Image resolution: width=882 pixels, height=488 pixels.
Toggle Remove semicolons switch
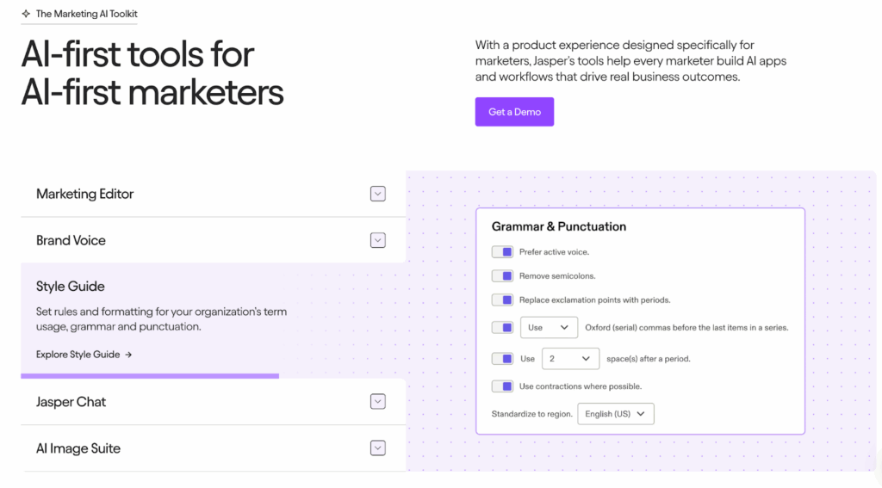pyautogui.click(x=502, y=276)
